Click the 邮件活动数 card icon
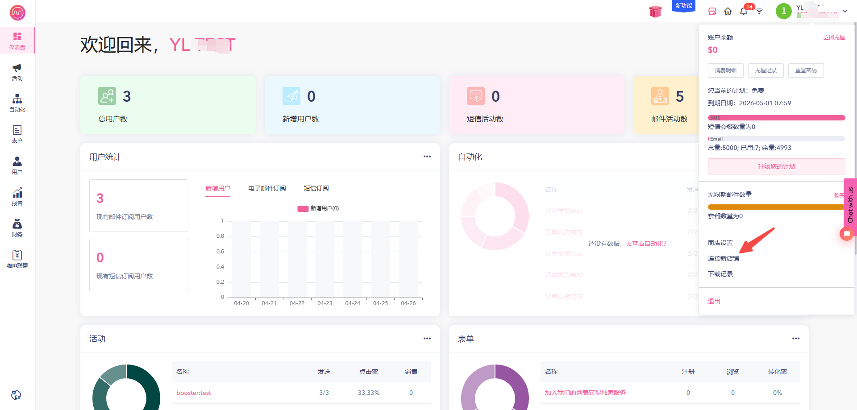 660,96
